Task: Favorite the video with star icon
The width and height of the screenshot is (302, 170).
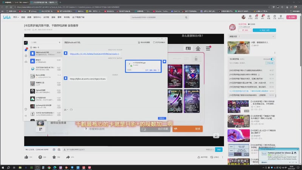Action: [54, 157]
